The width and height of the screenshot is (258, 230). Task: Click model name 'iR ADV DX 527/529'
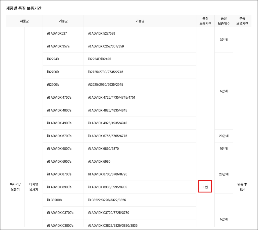coord(101,34)
